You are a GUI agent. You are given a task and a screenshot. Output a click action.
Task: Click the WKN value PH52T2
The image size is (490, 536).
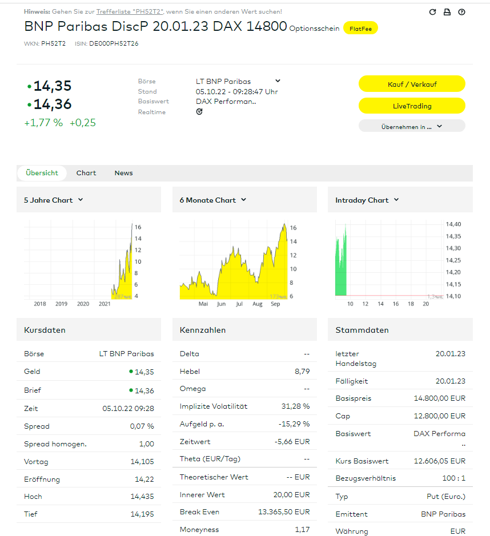(53, 43)
